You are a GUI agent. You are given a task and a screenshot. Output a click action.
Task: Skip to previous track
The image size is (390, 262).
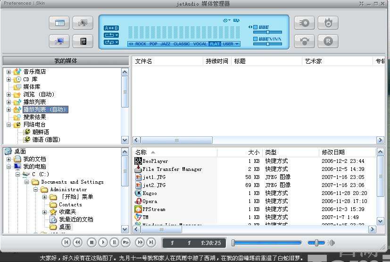coord(66,242)
